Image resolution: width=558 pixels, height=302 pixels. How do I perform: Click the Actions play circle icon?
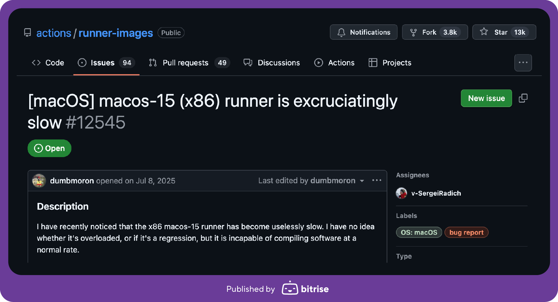click(318, 63)
